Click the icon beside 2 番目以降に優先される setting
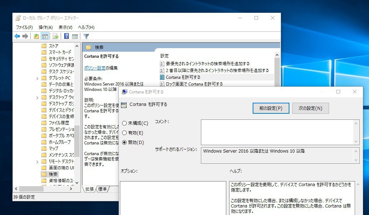 [x=162, y=70]
